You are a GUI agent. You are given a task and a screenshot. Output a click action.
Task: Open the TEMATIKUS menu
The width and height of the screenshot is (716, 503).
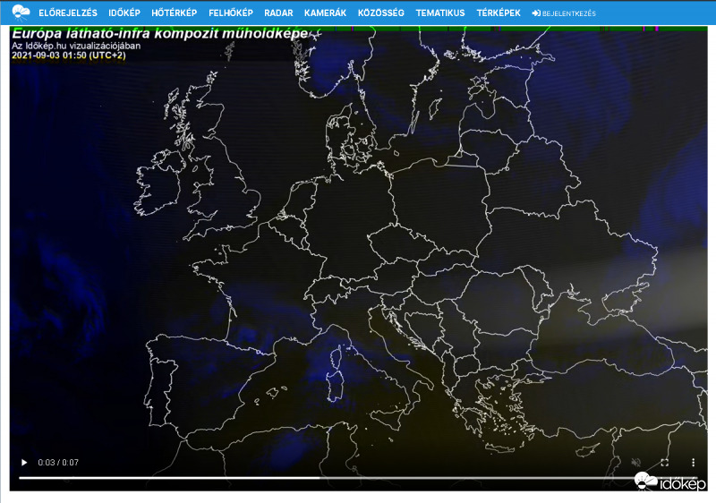pyautogui.click(x=439, y=13)
